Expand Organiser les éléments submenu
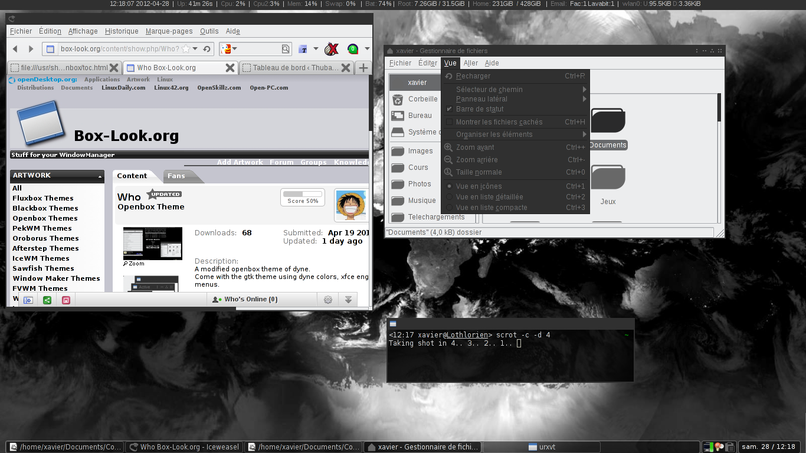806x453 pixels. coord(516,134)
